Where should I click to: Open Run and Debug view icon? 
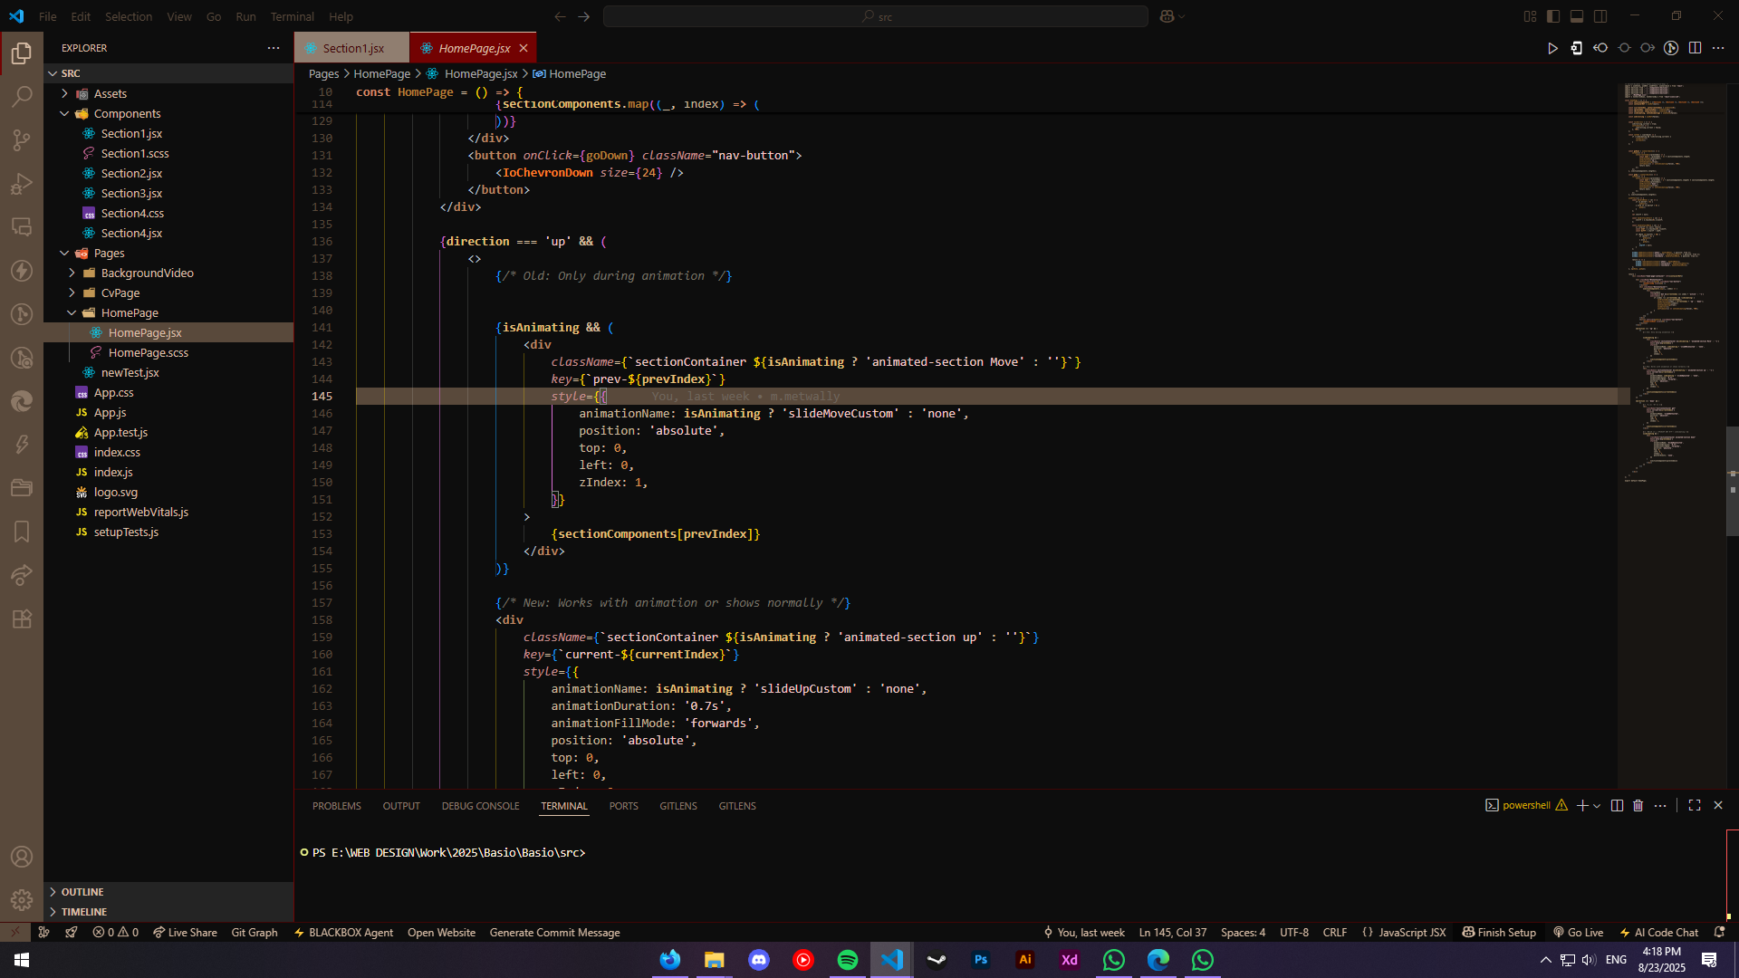click(22, 184)
